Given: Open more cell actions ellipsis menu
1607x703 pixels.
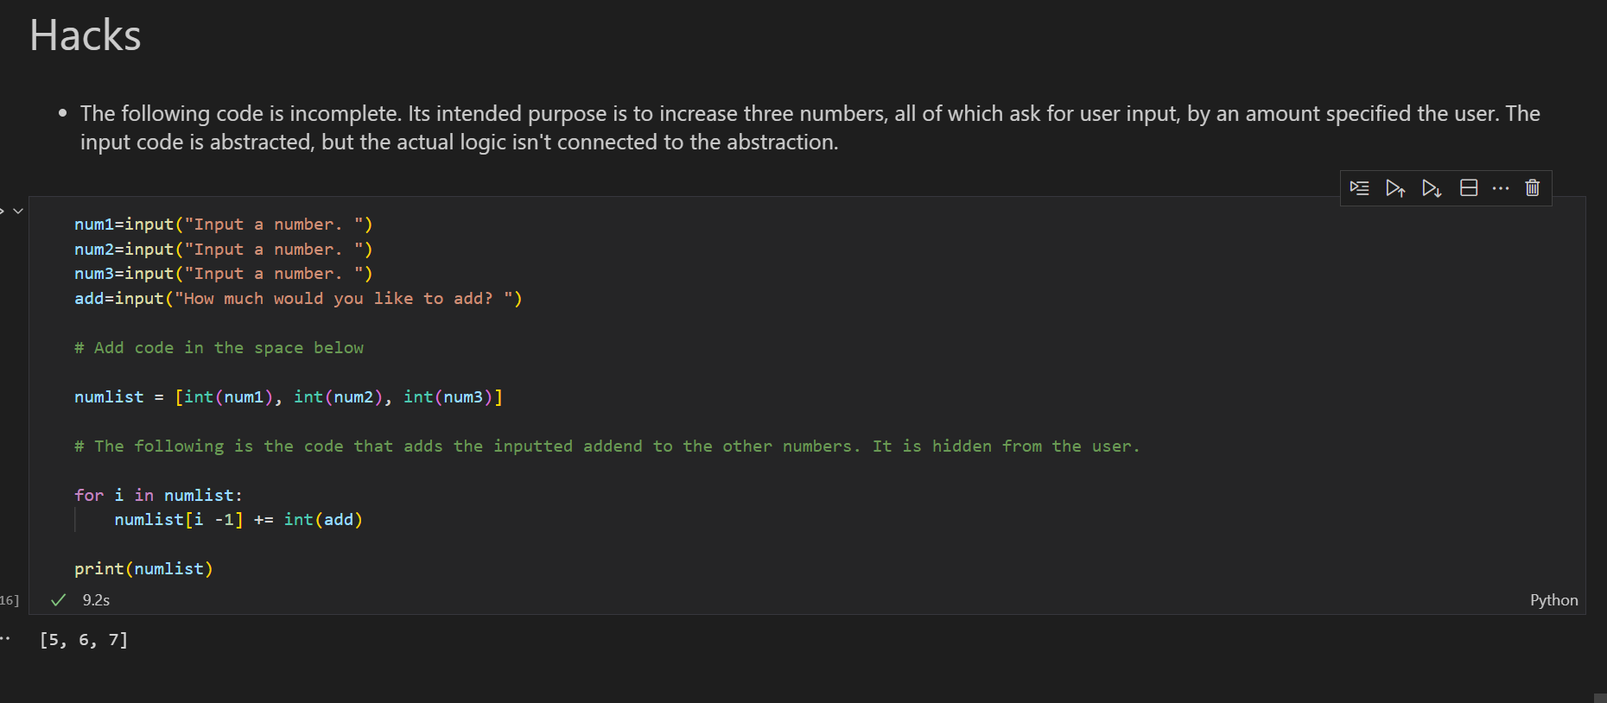Looking at the screenshot, I should [x=1501, y=188].
